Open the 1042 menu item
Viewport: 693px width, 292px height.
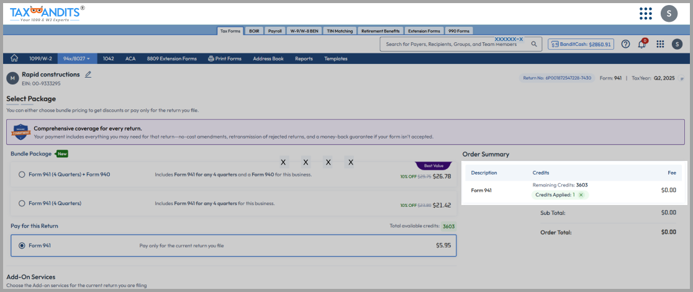pyautogui.click(x=108, y=58)
